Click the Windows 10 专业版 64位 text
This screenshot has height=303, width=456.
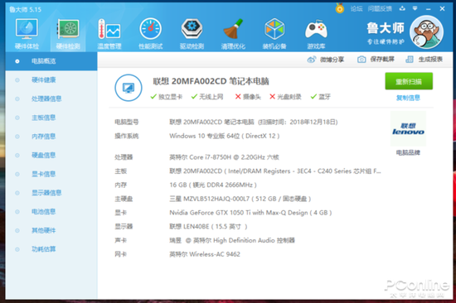[x=225, y=136]
